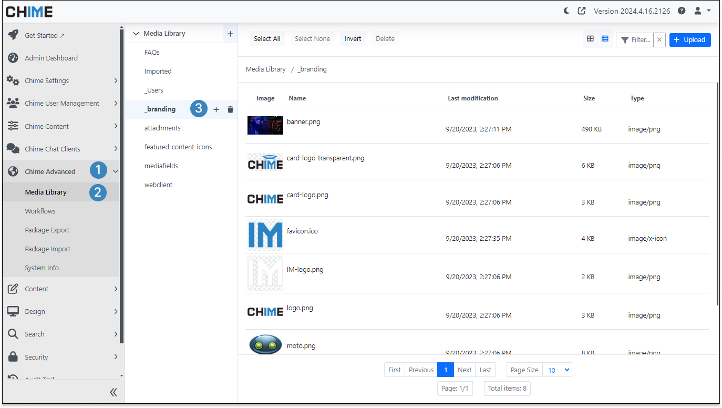Invert the current media selection
This screenshot has height=408, width=722.
click(x=353, y=38)
